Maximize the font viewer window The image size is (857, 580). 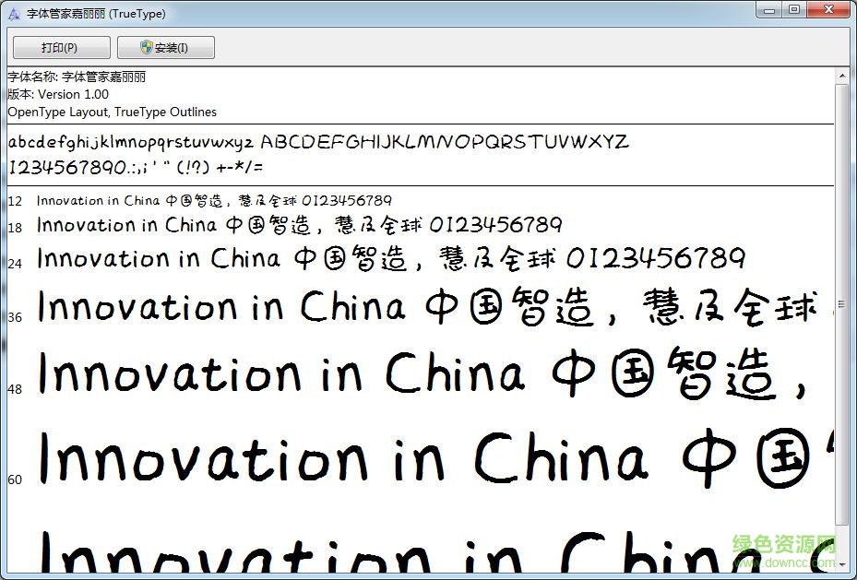[794, 10]
